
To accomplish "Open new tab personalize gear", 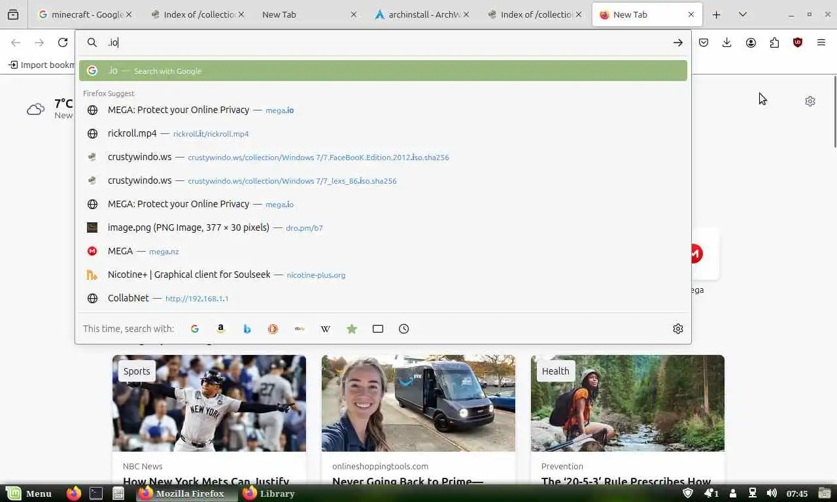I will click(810, 101).
